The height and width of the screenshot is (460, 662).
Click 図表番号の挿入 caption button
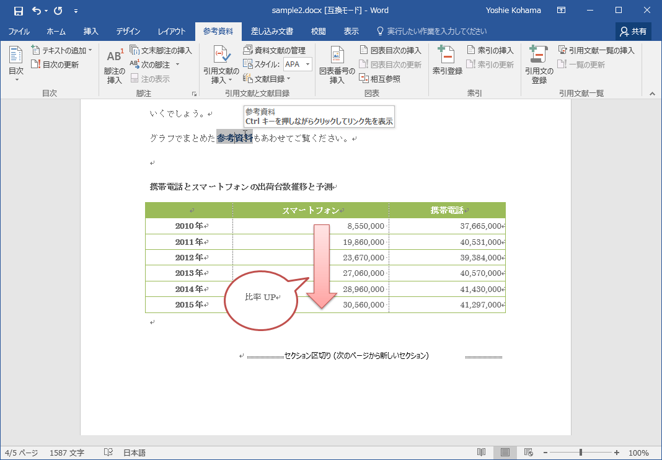click(x=337, y=64)
